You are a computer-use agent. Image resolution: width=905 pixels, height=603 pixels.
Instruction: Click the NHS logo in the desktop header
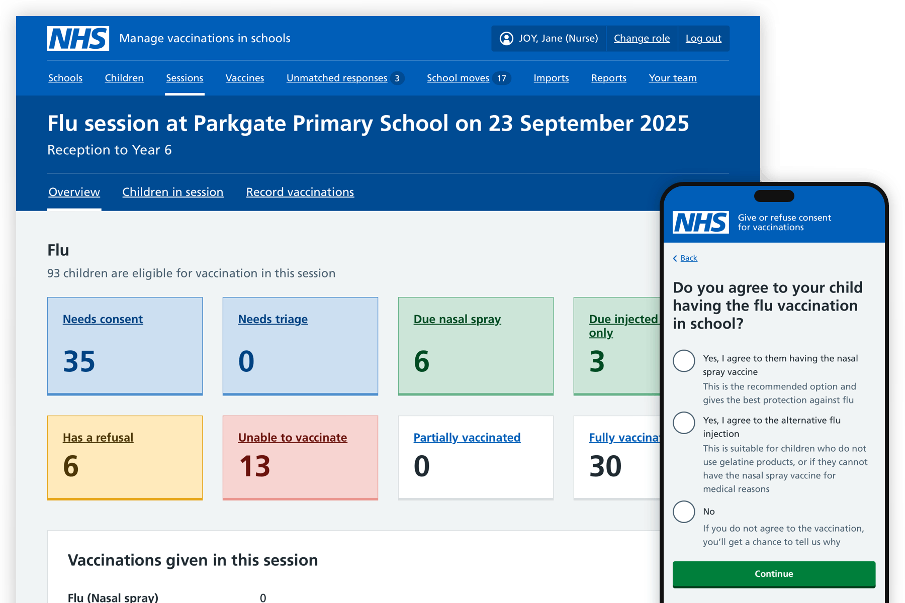pos(78,39)
